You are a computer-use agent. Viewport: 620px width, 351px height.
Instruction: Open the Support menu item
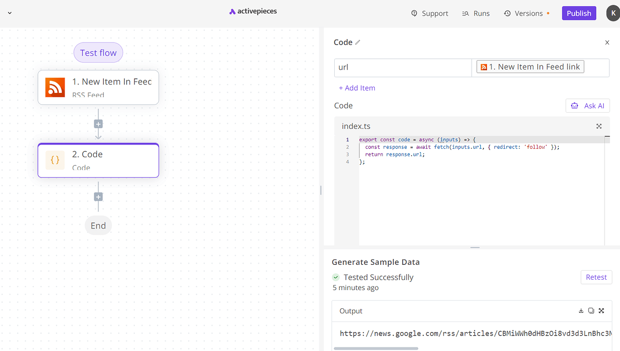[x=430, y=13]
